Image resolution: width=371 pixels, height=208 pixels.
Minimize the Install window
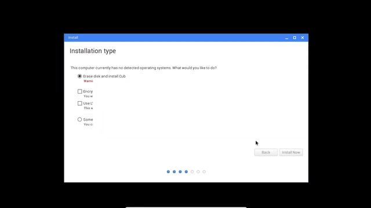(x=286, y=38)
